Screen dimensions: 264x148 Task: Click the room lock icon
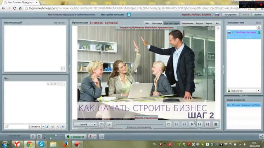129,15
